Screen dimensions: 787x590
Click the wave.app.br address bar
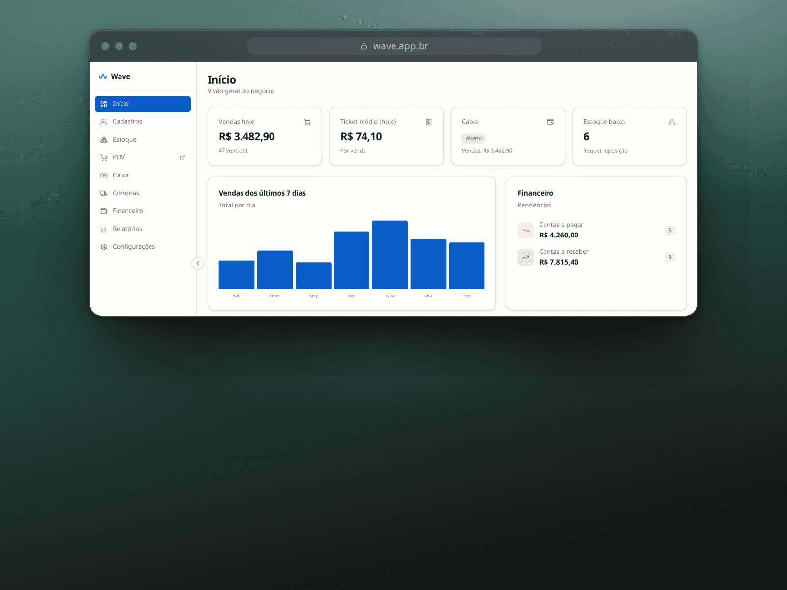[394, 46]
